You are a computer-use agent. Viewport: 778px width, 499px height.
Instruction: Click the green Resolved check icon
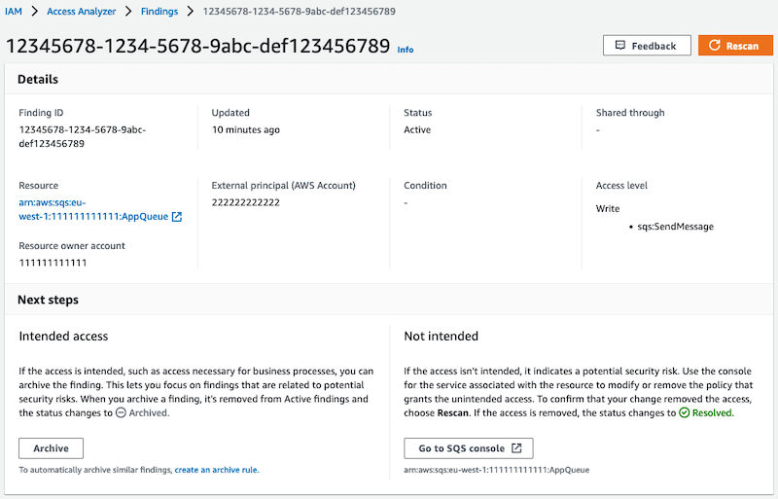(x=685, y=412)
